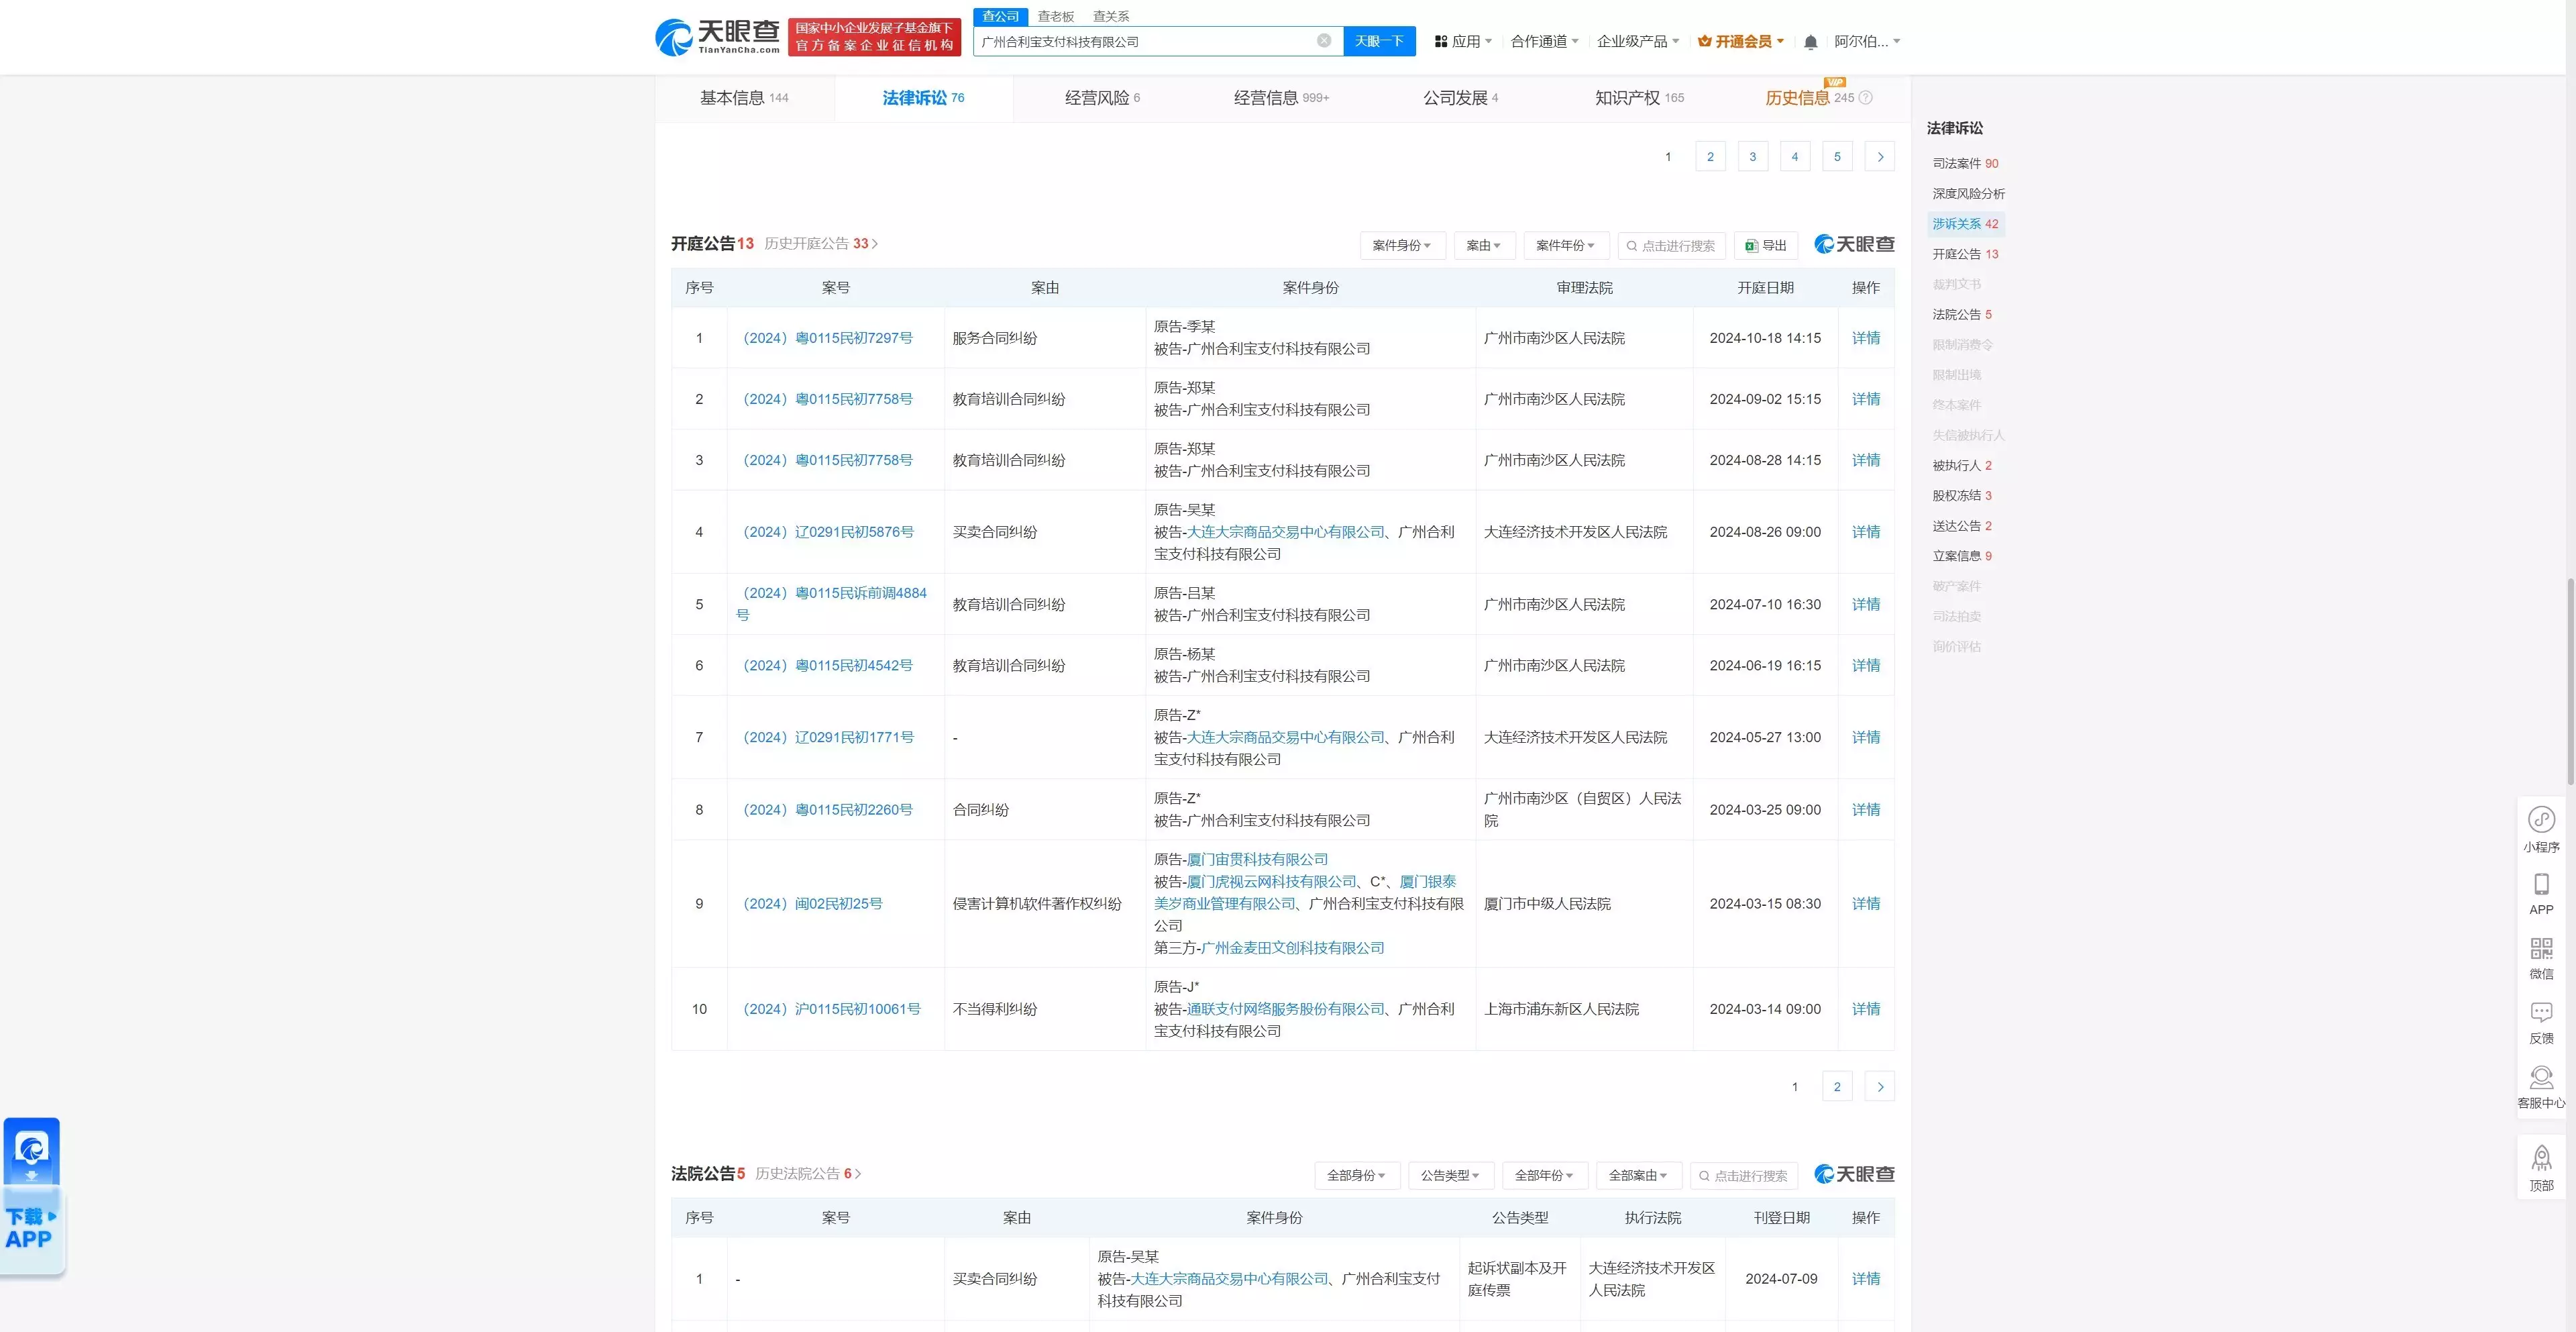Image resolution: width=2576 pixels, height=1332 pixels.
Task: Export 开庭公告 via 导出 button
Action: pos(1766,245)
